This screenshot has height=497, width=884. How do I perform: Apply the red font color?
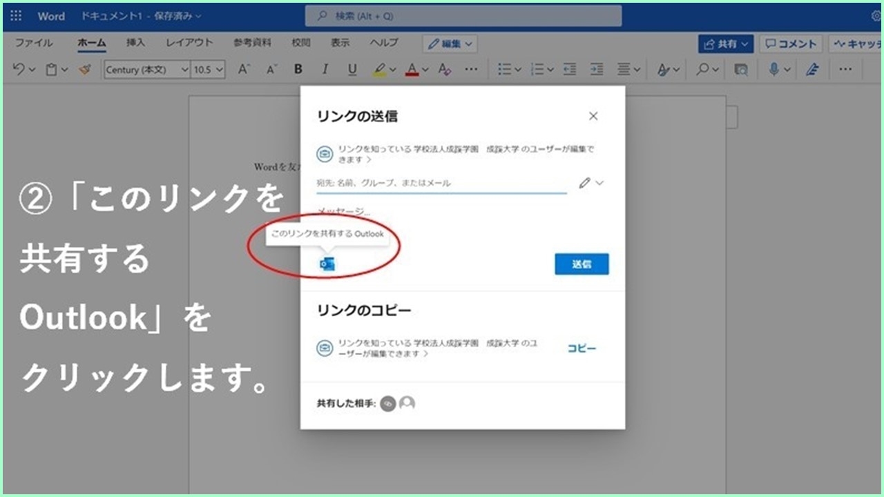[x=412, y=69]
